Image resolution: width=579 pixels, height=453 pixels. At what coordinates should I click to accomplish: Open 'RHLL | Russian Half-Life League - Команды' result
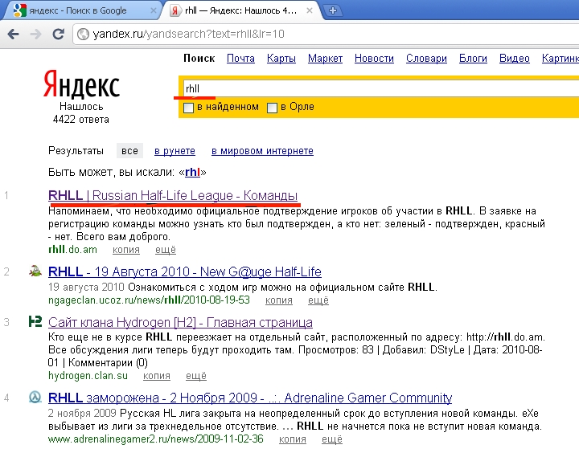[x=173, y=195]
